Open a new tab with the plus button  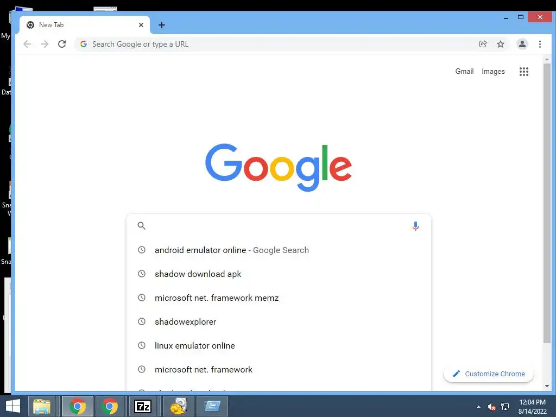point(162,25)
